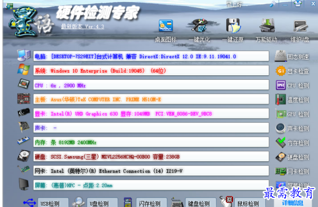
Task: Click the graphics card icon beside 显卡 row
Action: tap(24, 113)
